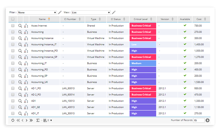Click the sigma totals icon
The image size is (218, 133).
38,120
